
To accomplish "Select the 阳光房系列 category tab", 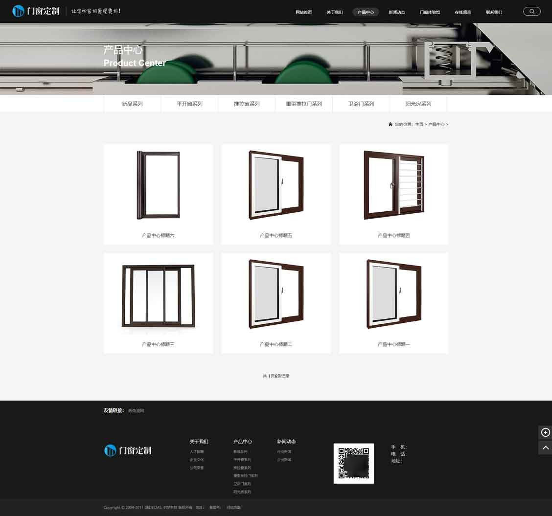I will (x=418, y=104).
